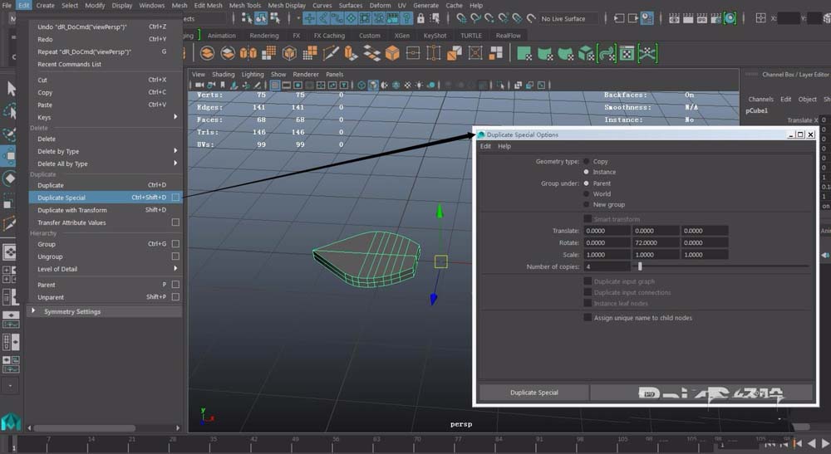This screenshot has height=454, width=831.
Task: Activate the Paint selection tool
Action: point(10,134)
